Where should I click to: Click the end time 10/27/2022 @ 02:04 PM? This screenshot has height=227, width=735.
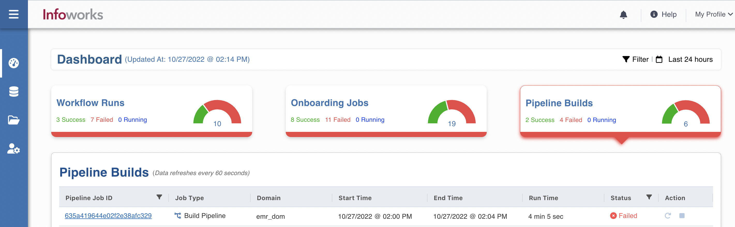pos(470,216)
